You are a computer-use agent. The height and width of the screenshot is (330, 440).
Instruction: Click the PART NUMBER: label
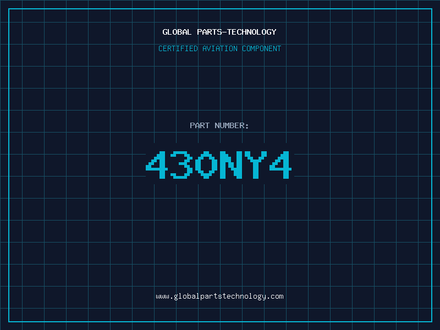pyautogui.click(x=219, y=125)
